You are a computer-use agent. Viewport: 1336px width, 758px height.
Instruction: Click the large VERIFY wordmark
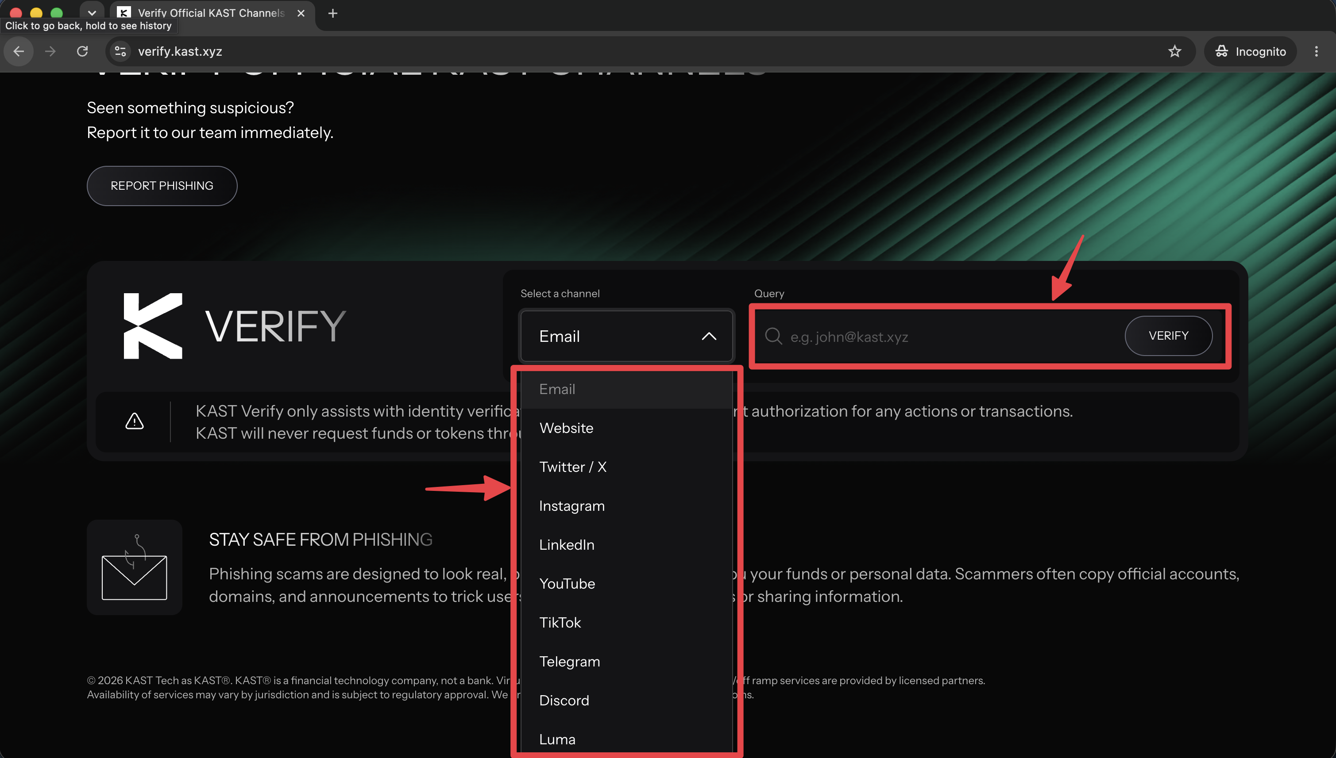[x=275, y=326]
